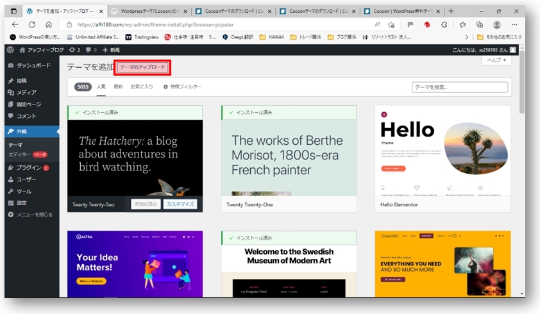Screen dimensions: 540x314
Task: Go to the browser home page icon
Action: [x=49, y=24]
